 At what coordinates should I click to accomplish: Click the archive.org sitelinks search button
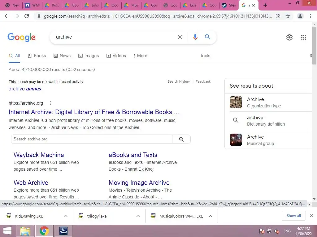tap(181, 139)
